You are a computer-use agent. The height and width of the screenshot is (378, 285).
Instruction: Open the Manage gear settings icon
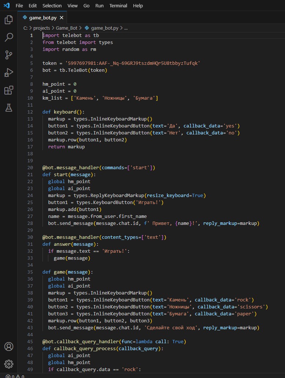[9, 364]
